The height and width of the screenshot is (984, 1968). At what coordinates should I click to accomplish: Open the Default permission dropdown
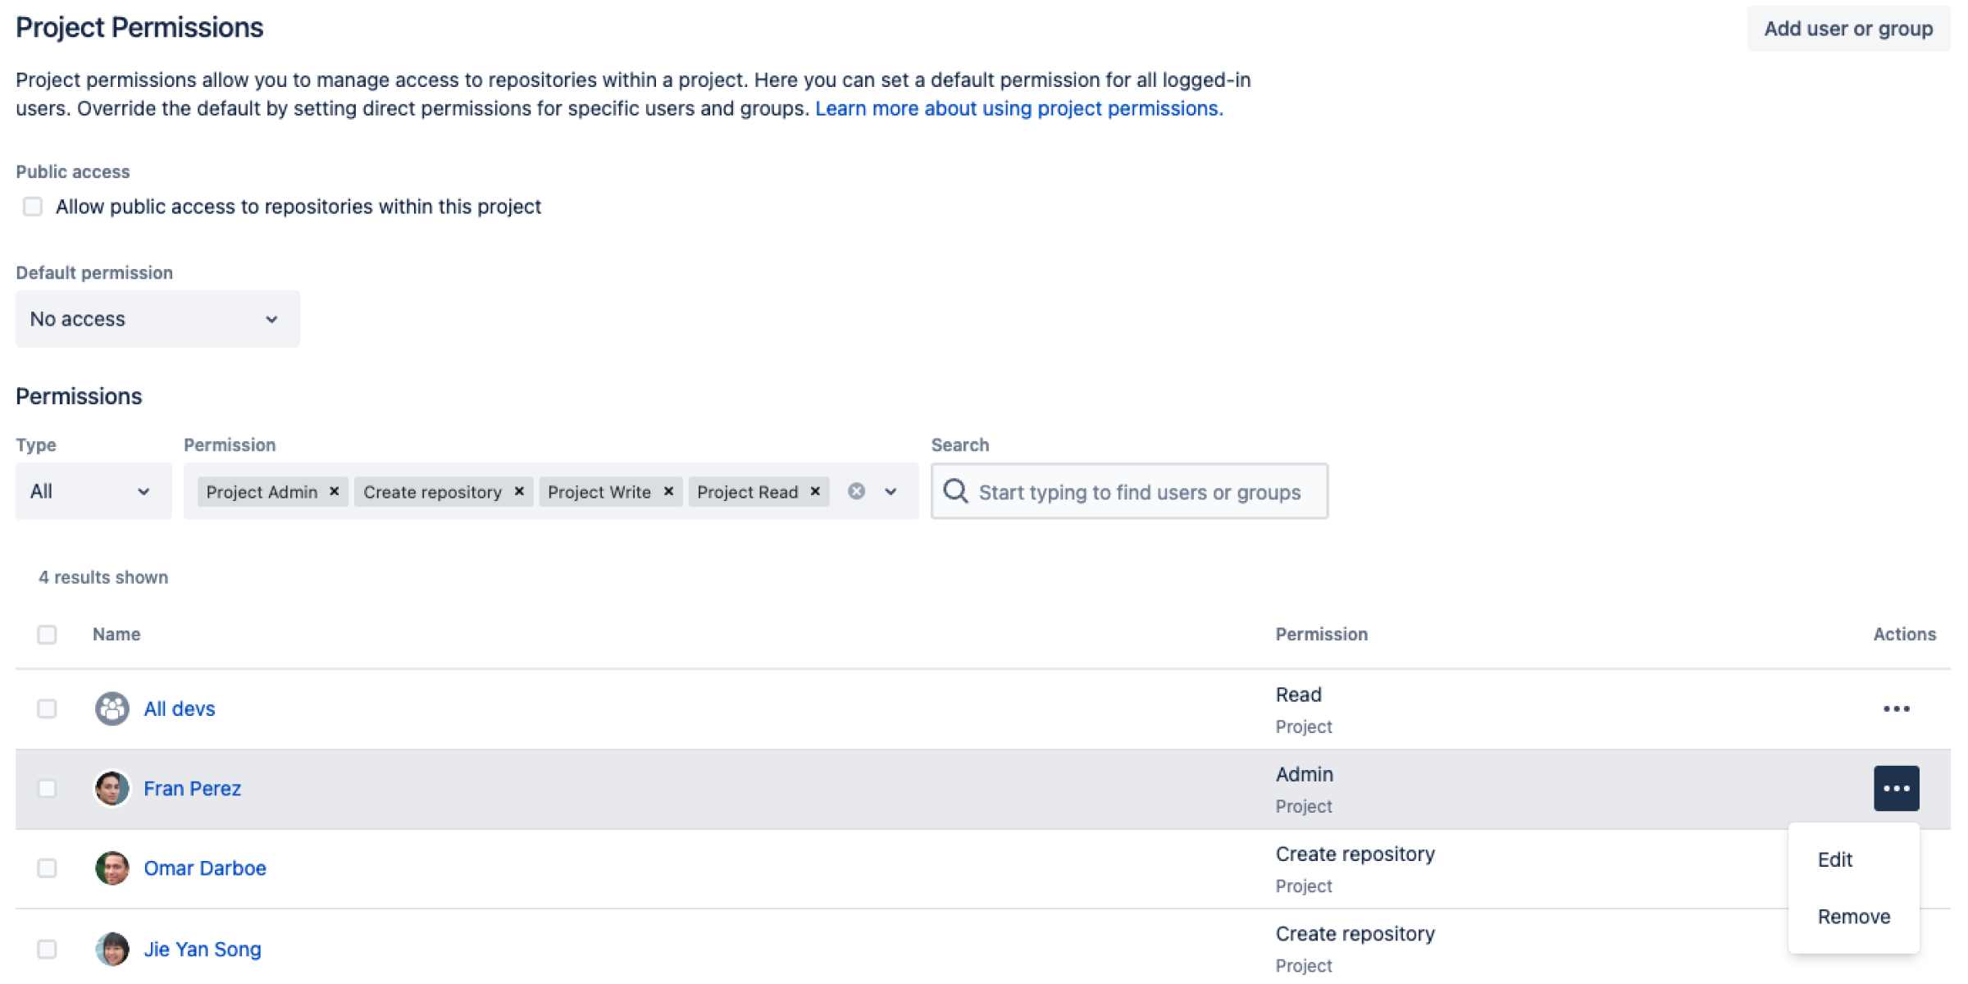[x=157, y=319]
